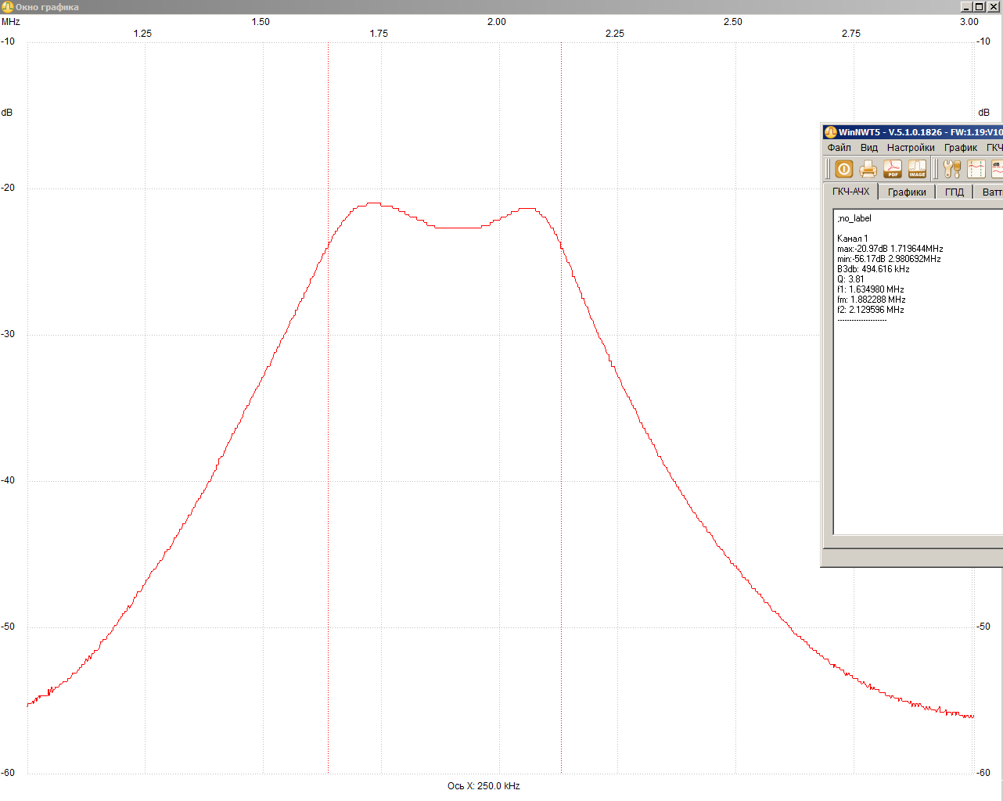This screenshot has height=801, width=1003.
Task: Export the plot with the PDF icon
Action: click(893, 169)
